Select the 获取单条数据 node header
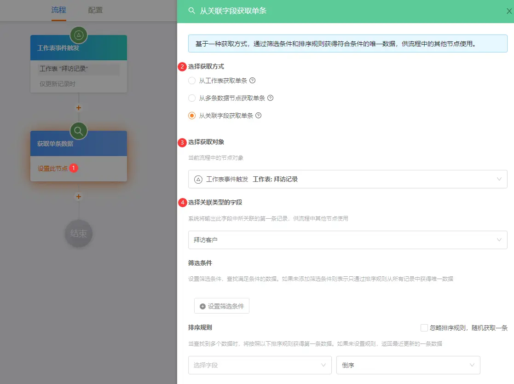The height and width of the screenshot is (384, 514). (79, 144)
